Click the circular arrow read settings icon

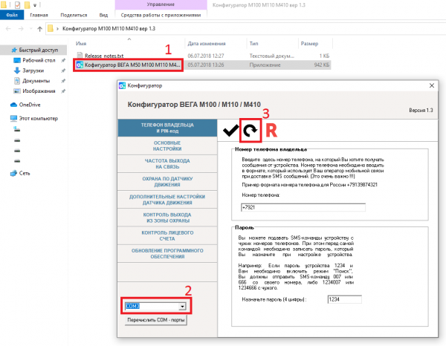251,131
